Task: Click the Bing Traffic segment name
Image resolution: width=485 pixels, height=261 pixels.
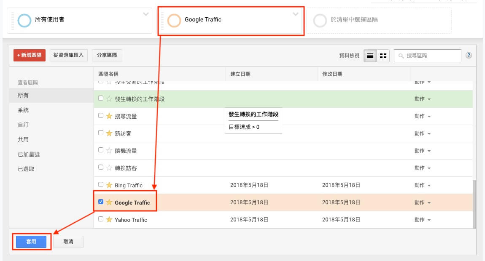Action: tap(128, 185)
